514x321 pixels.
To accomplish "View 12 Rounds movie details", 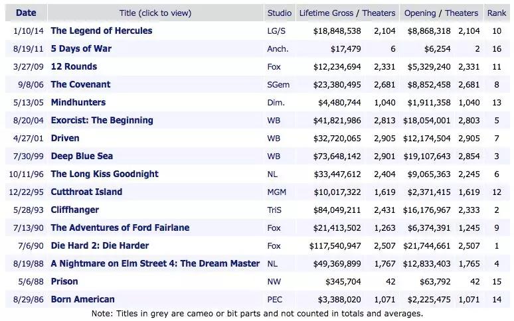I will click(74, 66).
